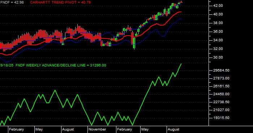This screenshot has height=133, width=253.
Task: Click the last August label on time axis
Action: [173, 129]
